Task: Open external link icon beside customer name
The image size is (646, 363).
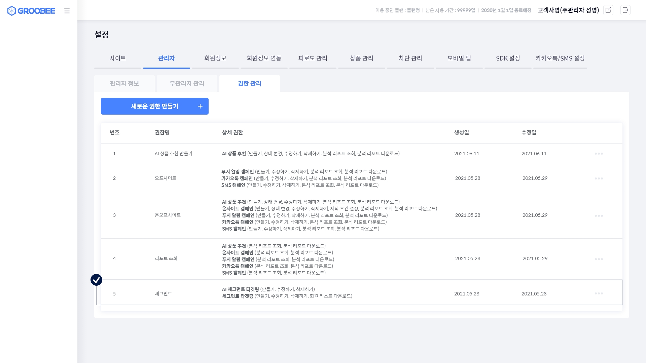Action: point(608,10)
